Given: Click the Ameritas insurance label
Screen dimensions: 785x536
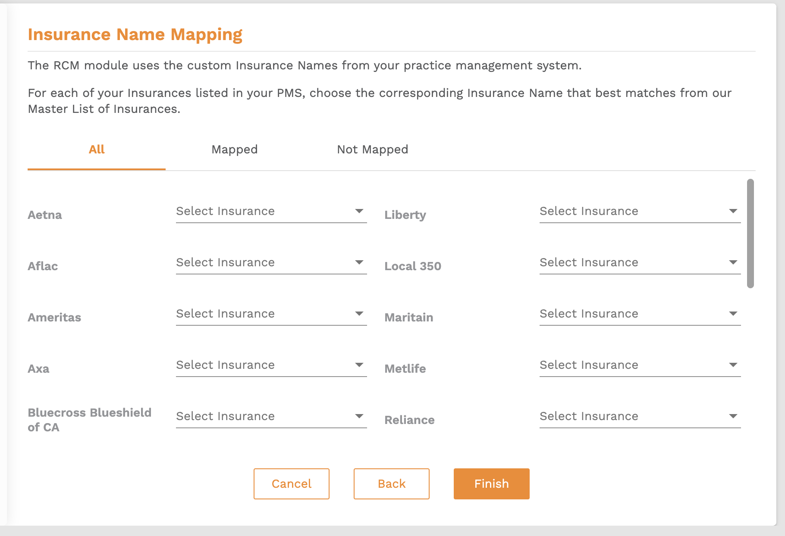Looking at the screenshot, I should 54,318.
